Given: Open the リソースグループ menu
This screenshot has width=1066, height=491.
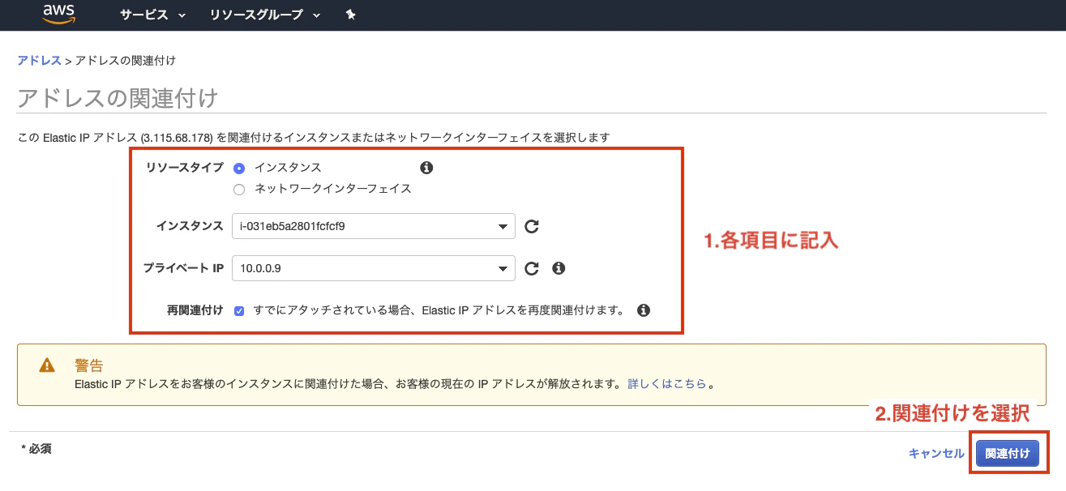Looking at the screenshot, I should click(x=264, y=15).
